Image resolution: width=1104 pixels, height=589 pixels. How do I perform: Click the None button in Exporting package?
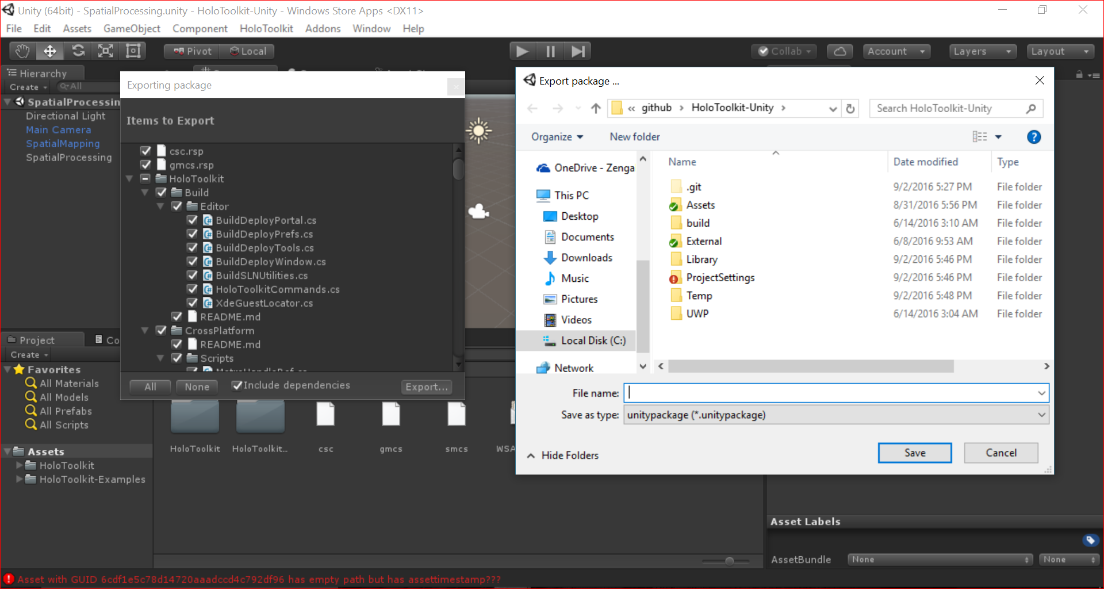[197, 387]
